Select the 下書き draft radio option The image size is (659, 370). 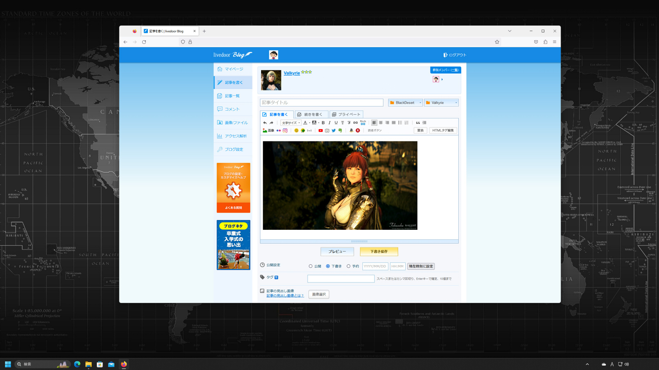[x=328, y=266]
